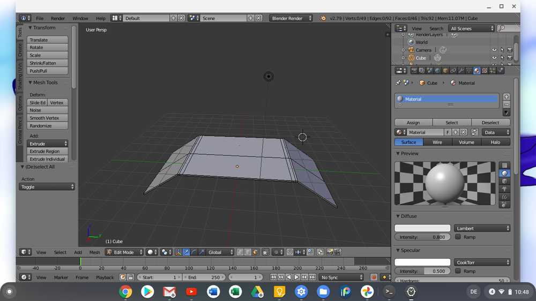Switch to the Wire material type tab
The width and height of the screenshot is (536, 301).
437,142
